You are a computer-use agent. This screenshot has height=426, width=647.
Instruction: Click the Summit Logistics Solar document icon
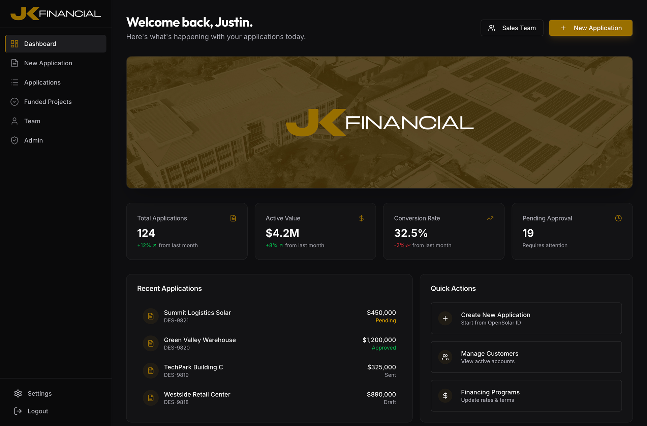[x=151, y=316]
